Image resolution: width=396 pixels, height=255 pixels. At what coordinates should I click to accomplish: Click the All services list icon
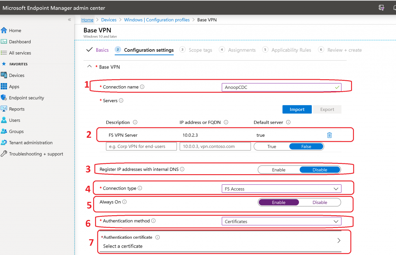coord(4,53)
